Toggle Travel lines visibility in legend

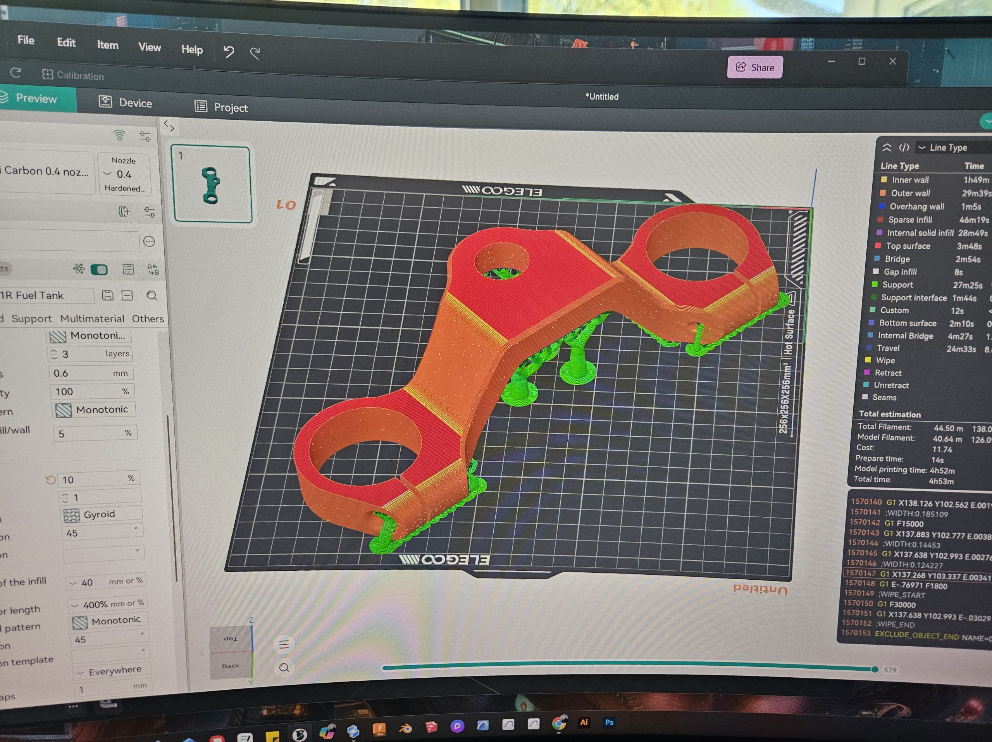coord(869,348)
